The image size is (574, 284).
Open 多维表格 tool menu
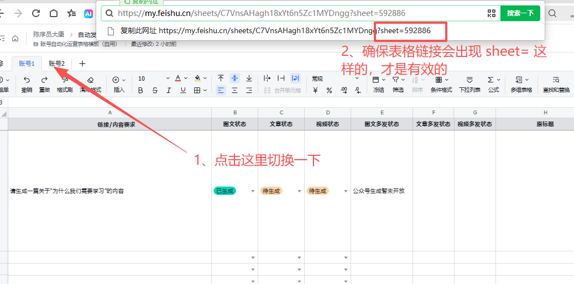tap(521, 84)
